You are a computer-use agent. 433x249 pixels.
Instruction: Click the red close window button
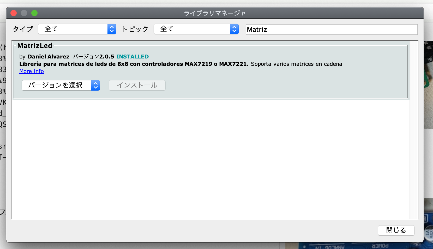tap(14, 13)
